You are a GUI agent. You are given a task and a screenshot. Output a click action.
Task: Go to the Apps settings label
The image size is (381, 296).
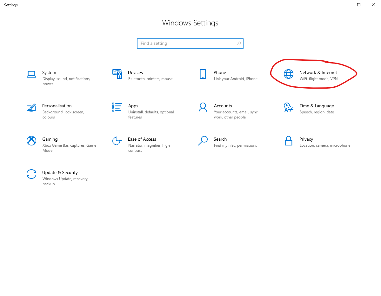pyautogui.click(x=133, y=106)
